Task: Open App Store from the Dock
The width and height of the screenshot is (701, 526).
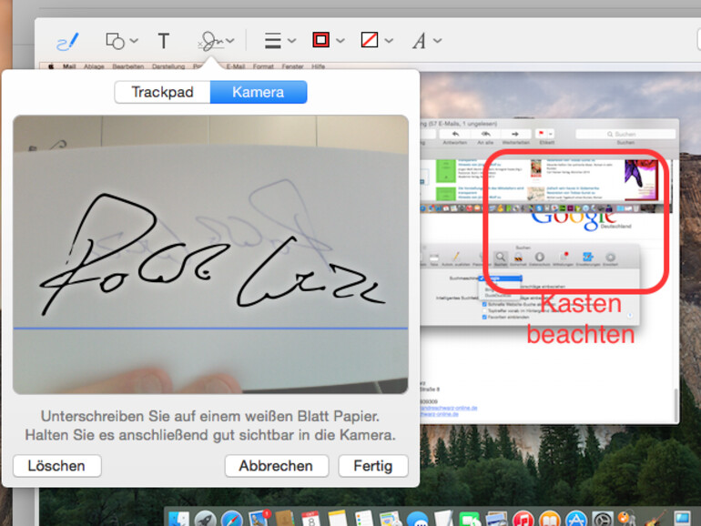Action: coord(575,519)
